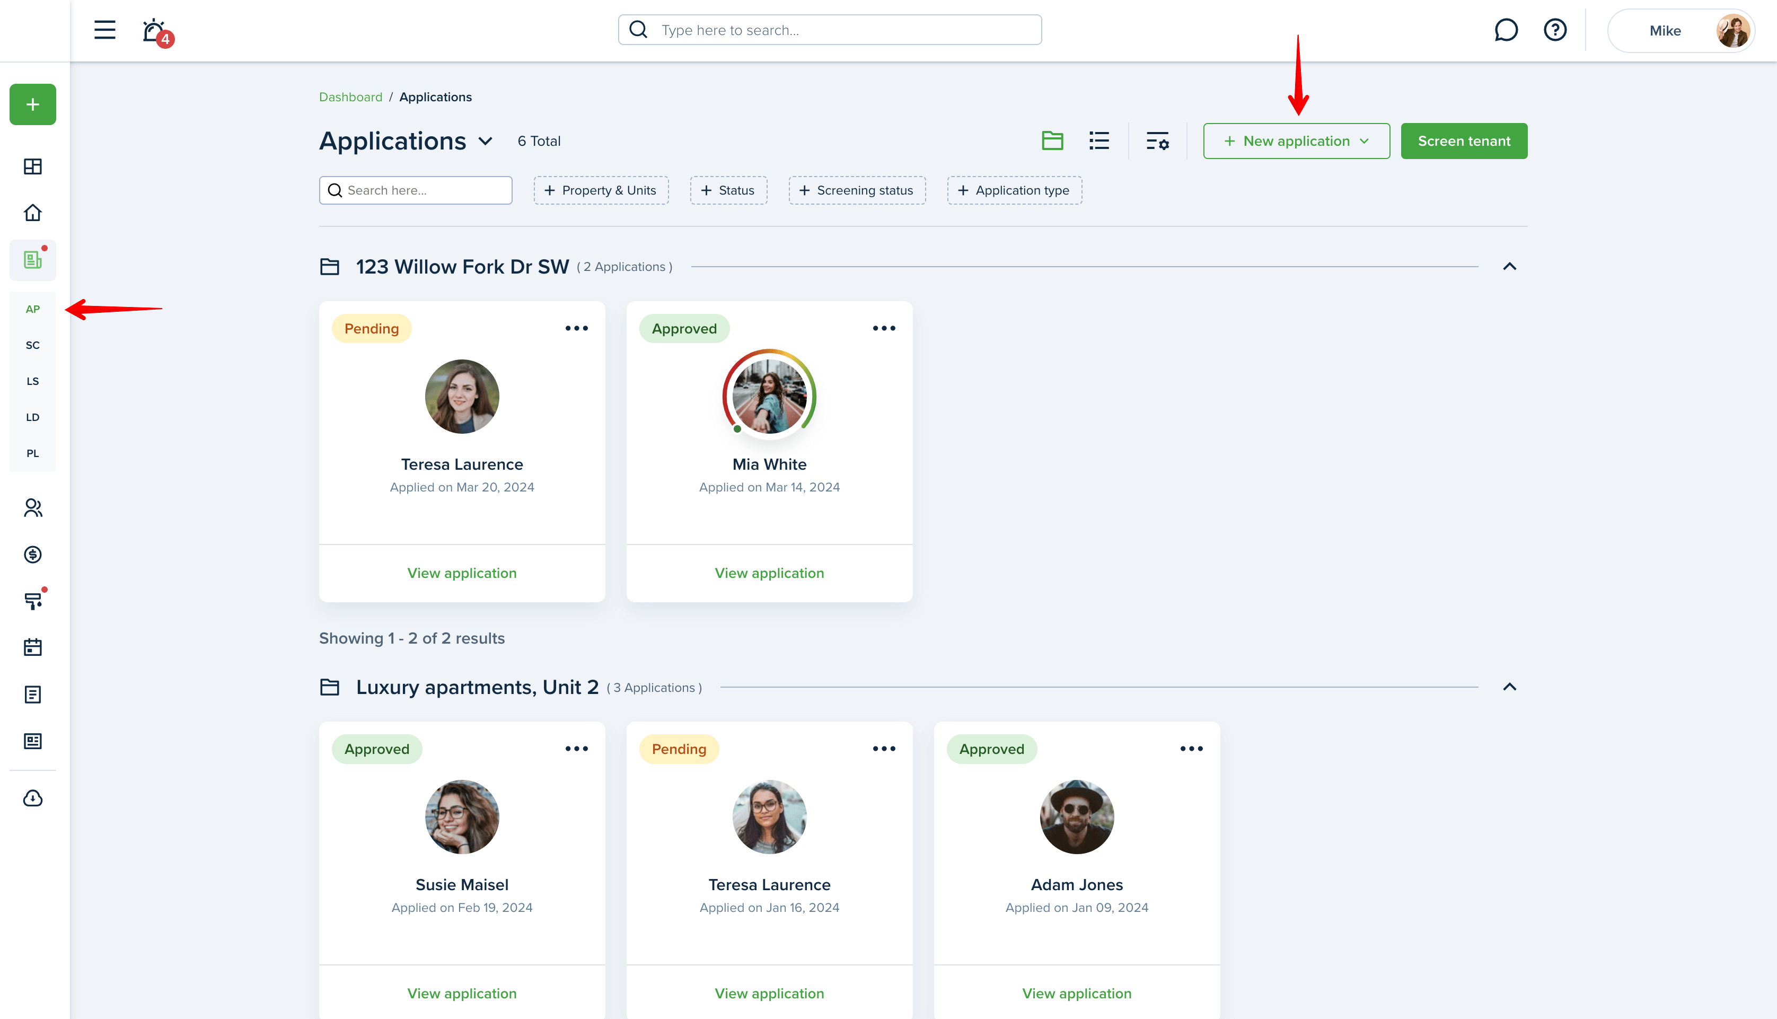Image resolution: width=1777 pixels, height=1019 pixels.
Task: Select the AP sidebar submenu item
Action: pyautogui.click(x=33, y=309)
